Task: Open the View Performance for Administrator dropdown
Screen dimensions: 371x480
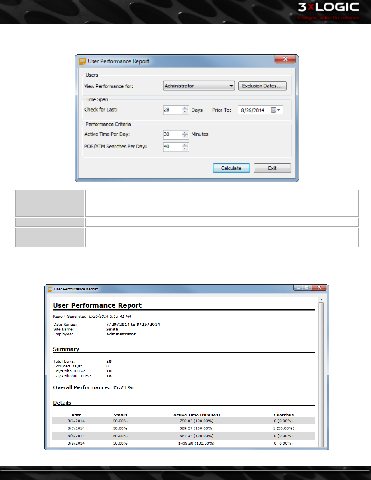Action: click(199, 86)
